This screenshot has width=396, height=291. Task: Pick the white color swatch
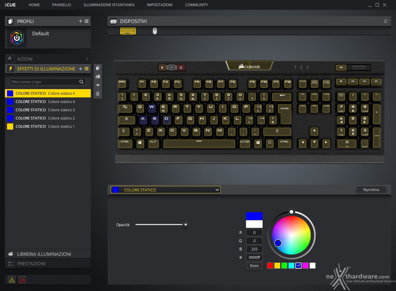pos(313,266)
